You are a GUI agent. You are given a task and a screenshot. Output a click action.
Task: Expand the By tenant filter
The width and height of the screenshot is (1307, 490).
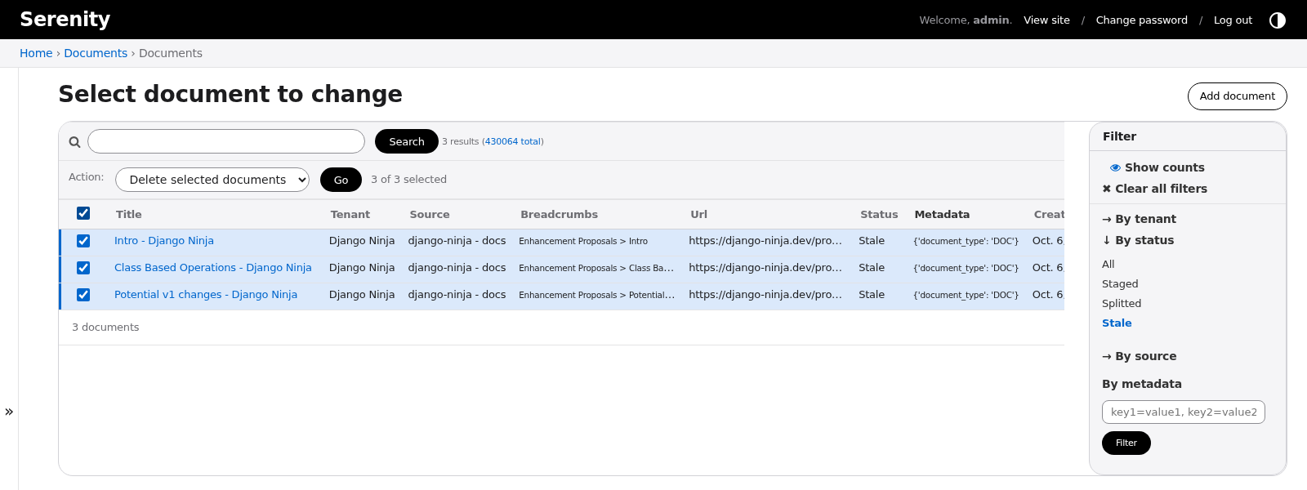click(x=1139, y=219)
